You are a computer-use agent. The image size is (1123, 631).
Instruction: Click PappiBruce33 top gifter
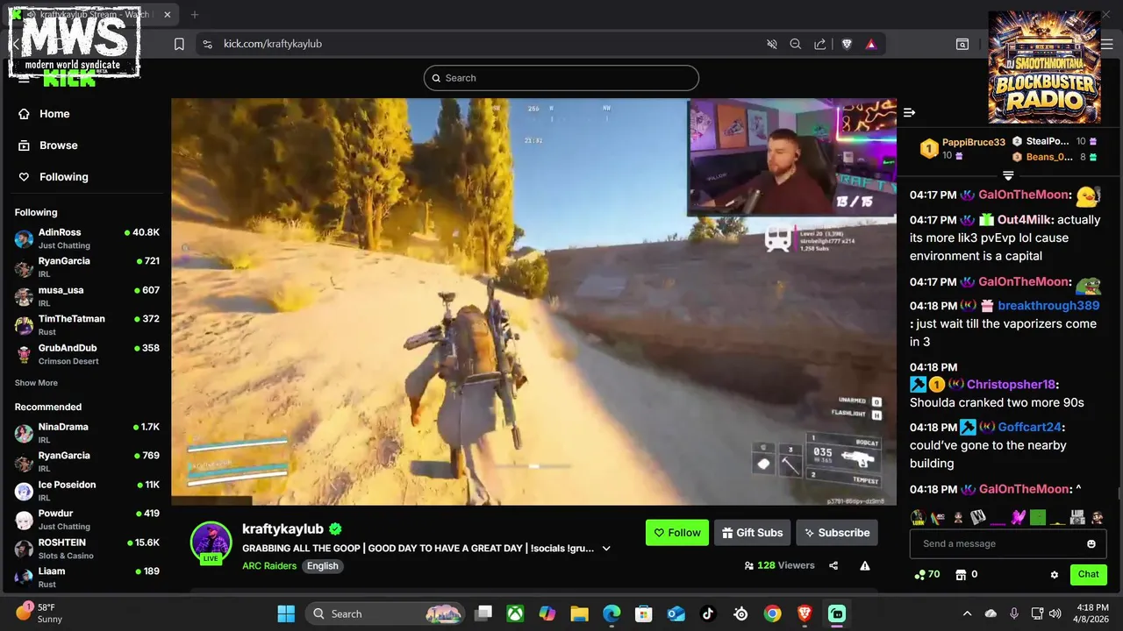[x=974, y=142]
